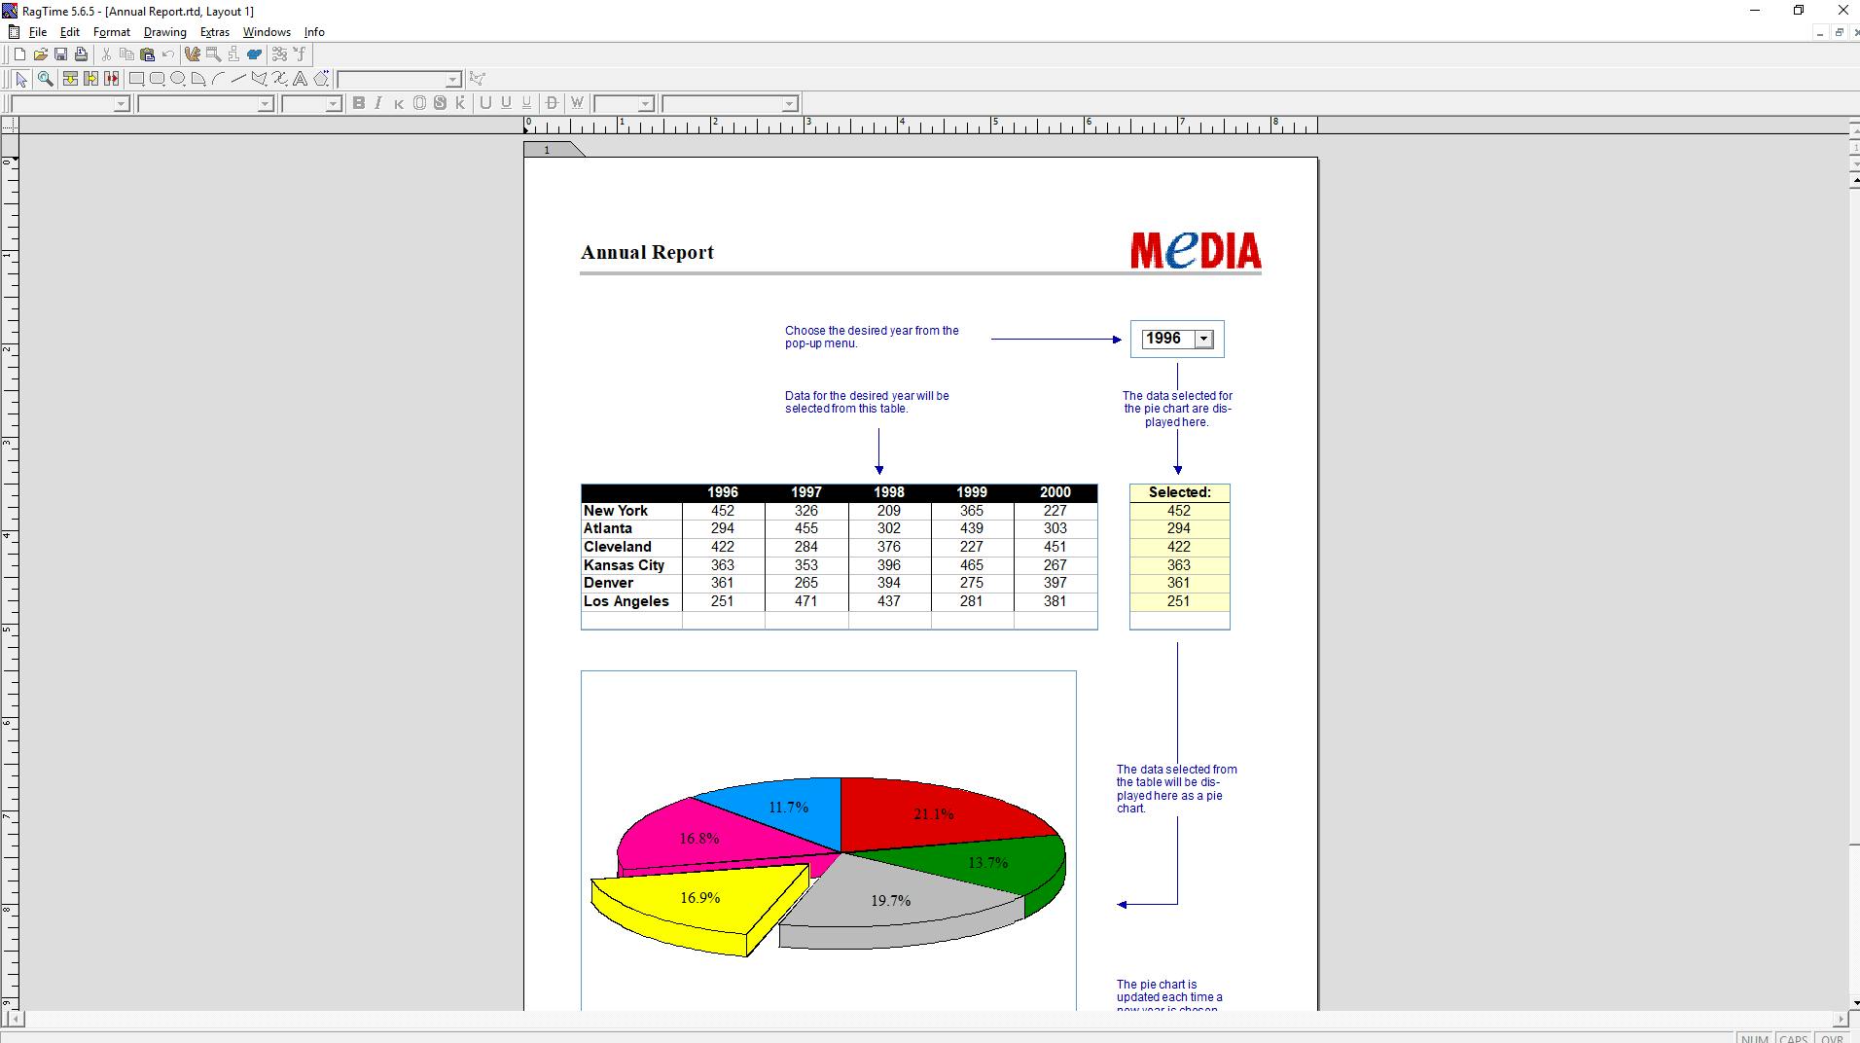Click the Paste clipboard icon
This screenshot has height=1043, width=1860.
147,54
